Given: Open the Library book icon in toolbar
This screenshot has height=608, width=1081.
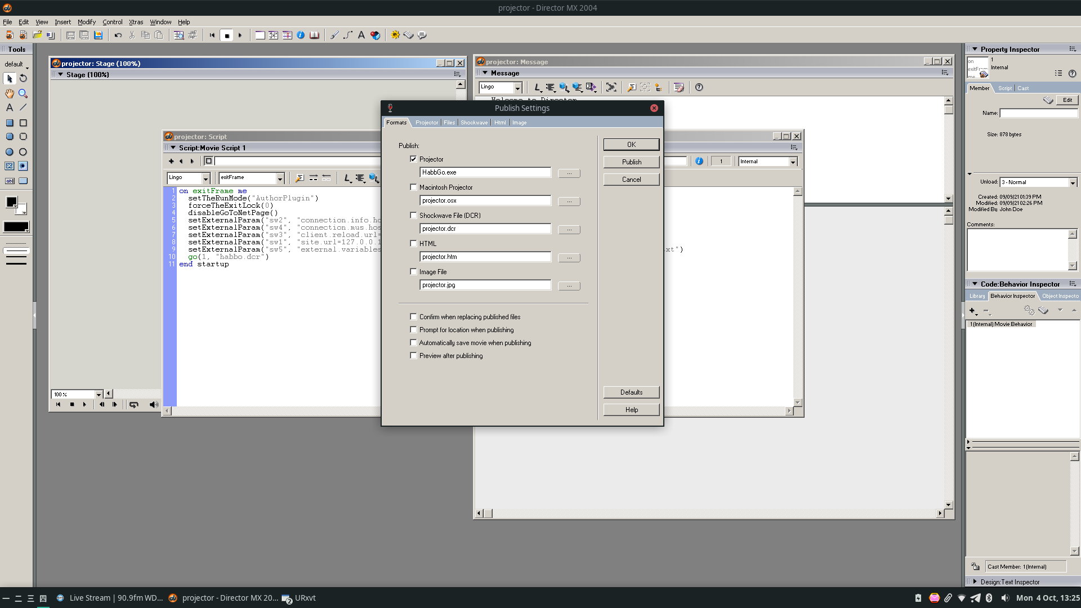Looking at the screenshot, I should (x=314, y=35).
